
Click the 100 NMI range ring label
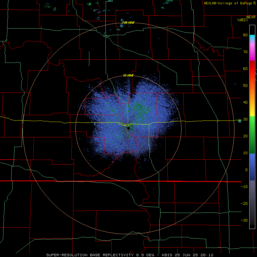point(128,23)
